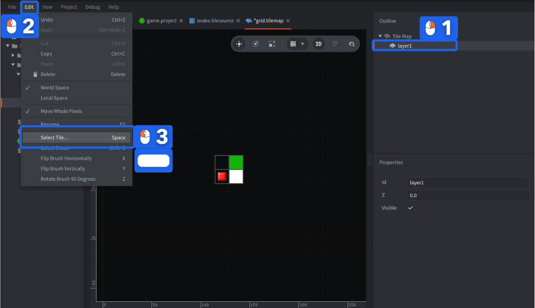This screenshot has width=535, height=308.
Task: Open the View menu
Action: [47, 7]
